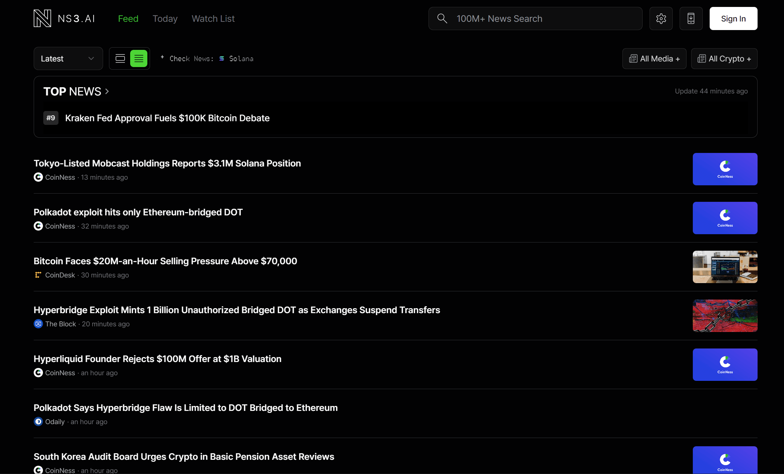
Task: Click the search magnifier icon
Action: point(442,18)
